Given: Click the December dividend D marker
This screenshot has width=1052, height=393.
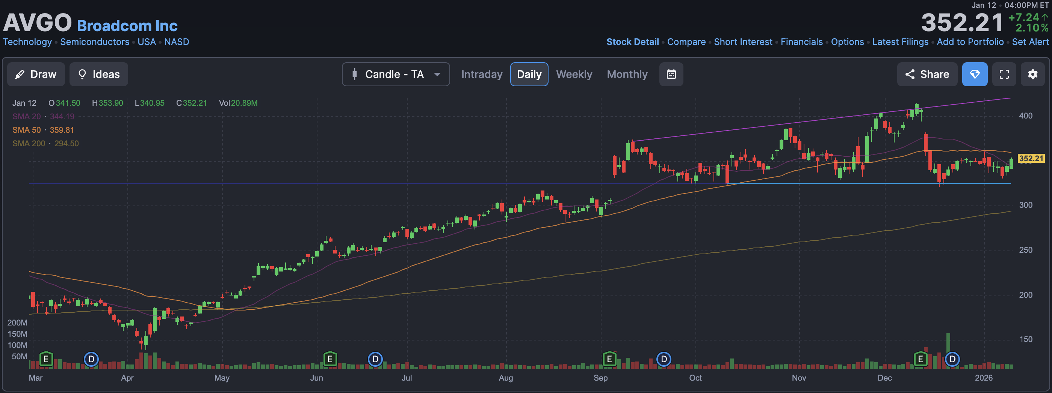Looking at the screenshot, I should click(952, 359).
